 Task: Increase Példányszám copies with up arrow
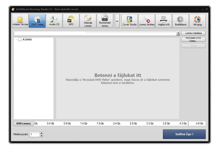tap(41, 133)
